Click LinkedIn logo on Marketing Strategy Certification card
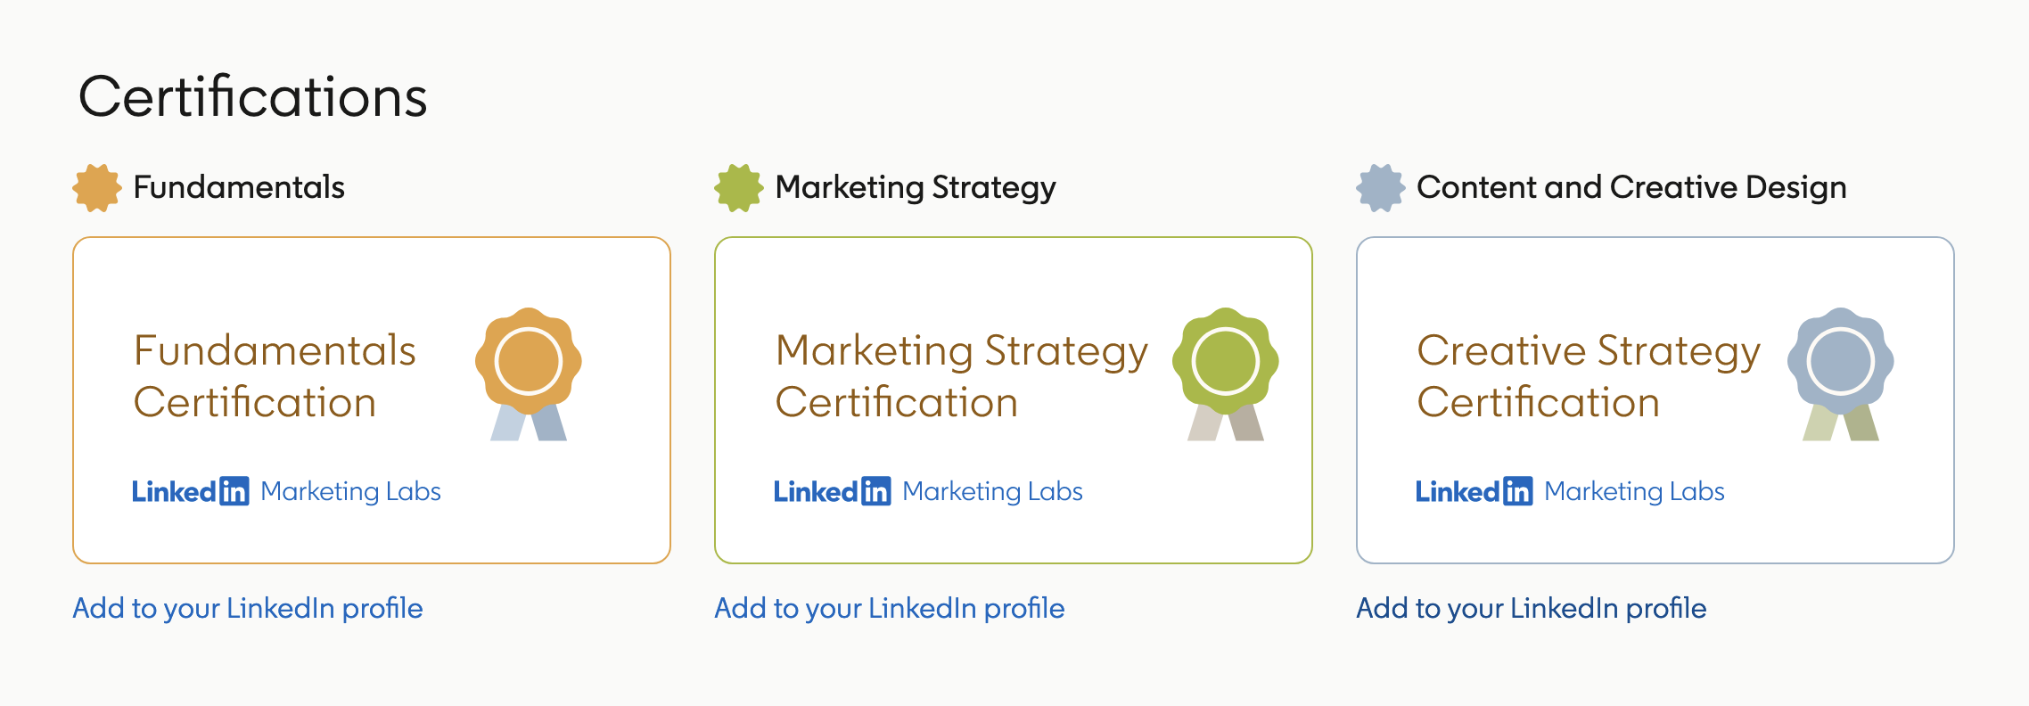2029x706 pixels. point(833,491)
